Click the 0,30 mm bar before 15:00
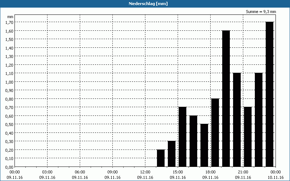The image size is (290, 181). pyautogui.click(x=171, y=154)
